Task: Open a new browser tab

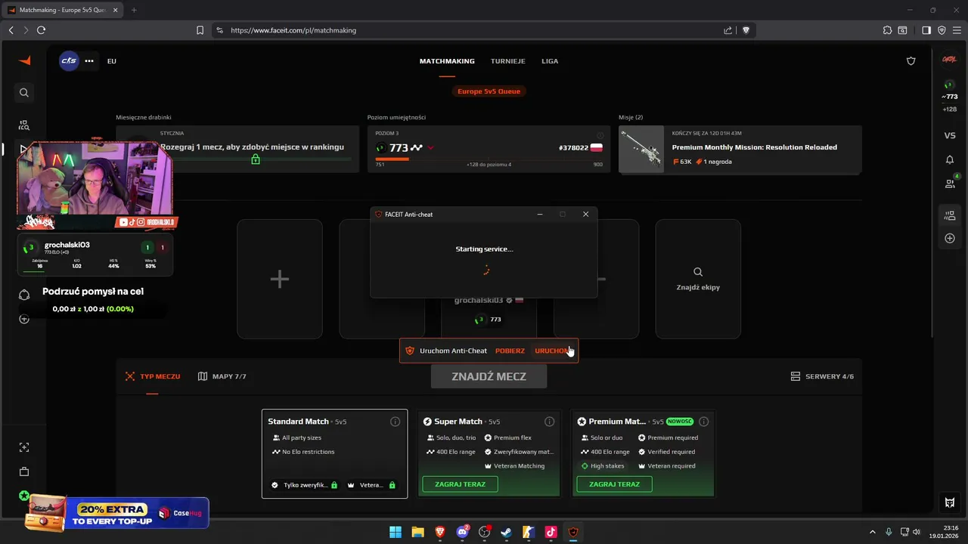Action: point(134,10)
